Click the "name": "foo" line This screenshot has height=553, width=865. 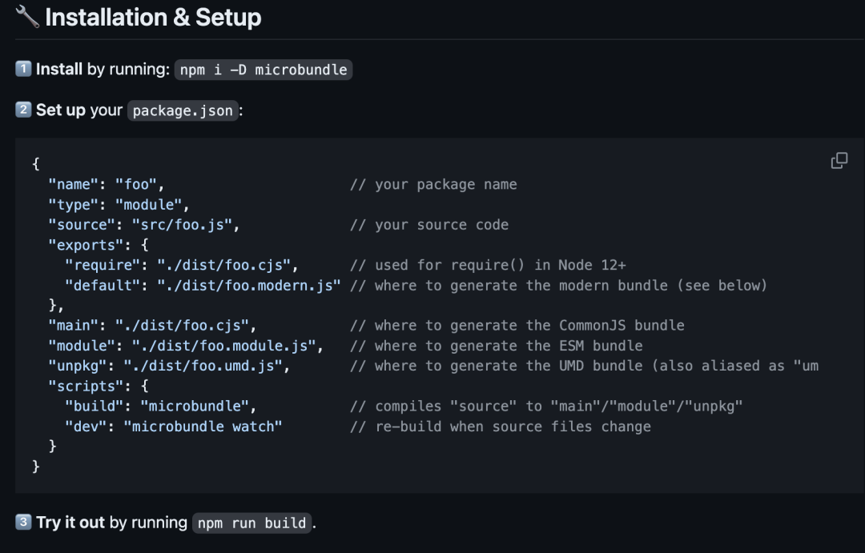click(106, 184)
